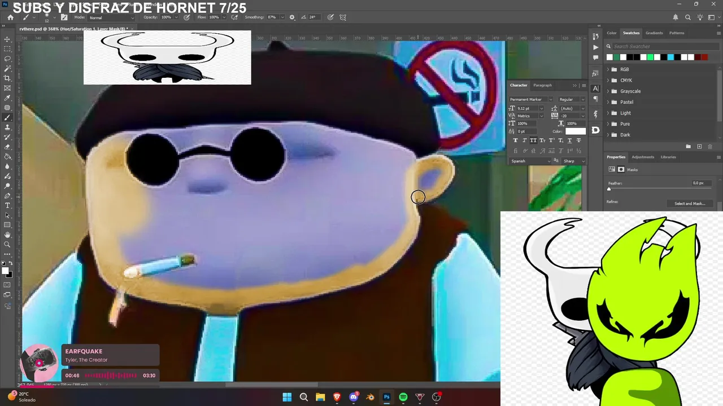
Task: Toggle Underline in Character panel
Action: click(569, 140)
